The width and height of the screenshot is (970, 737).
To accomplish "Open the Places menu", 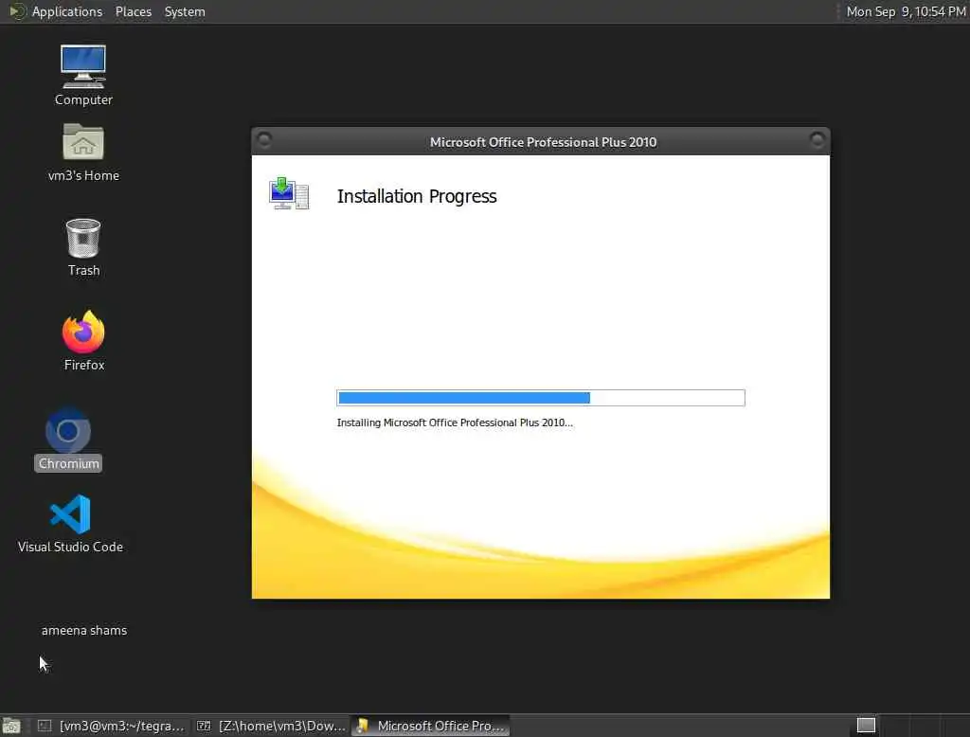I will [133, 11].
